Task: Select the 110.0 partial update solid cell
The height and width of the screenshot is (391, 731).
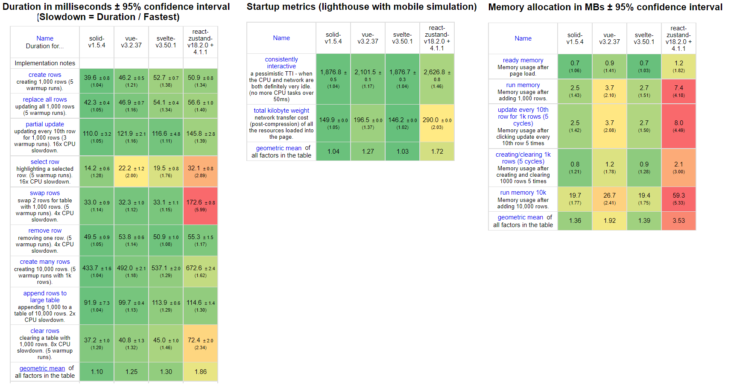Action: click(97, 137)
